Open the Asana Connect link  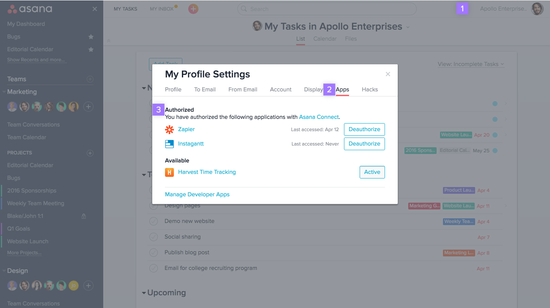point(319,117)
